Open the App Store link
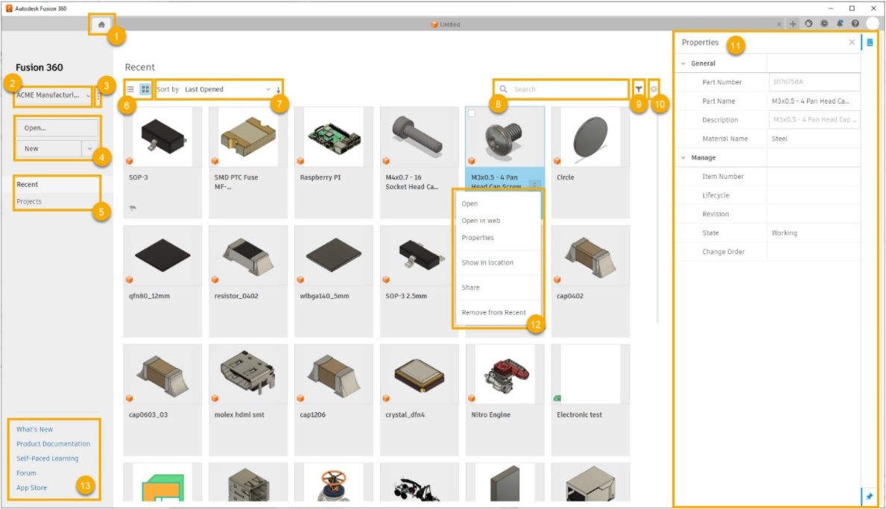 click(31, 488)
